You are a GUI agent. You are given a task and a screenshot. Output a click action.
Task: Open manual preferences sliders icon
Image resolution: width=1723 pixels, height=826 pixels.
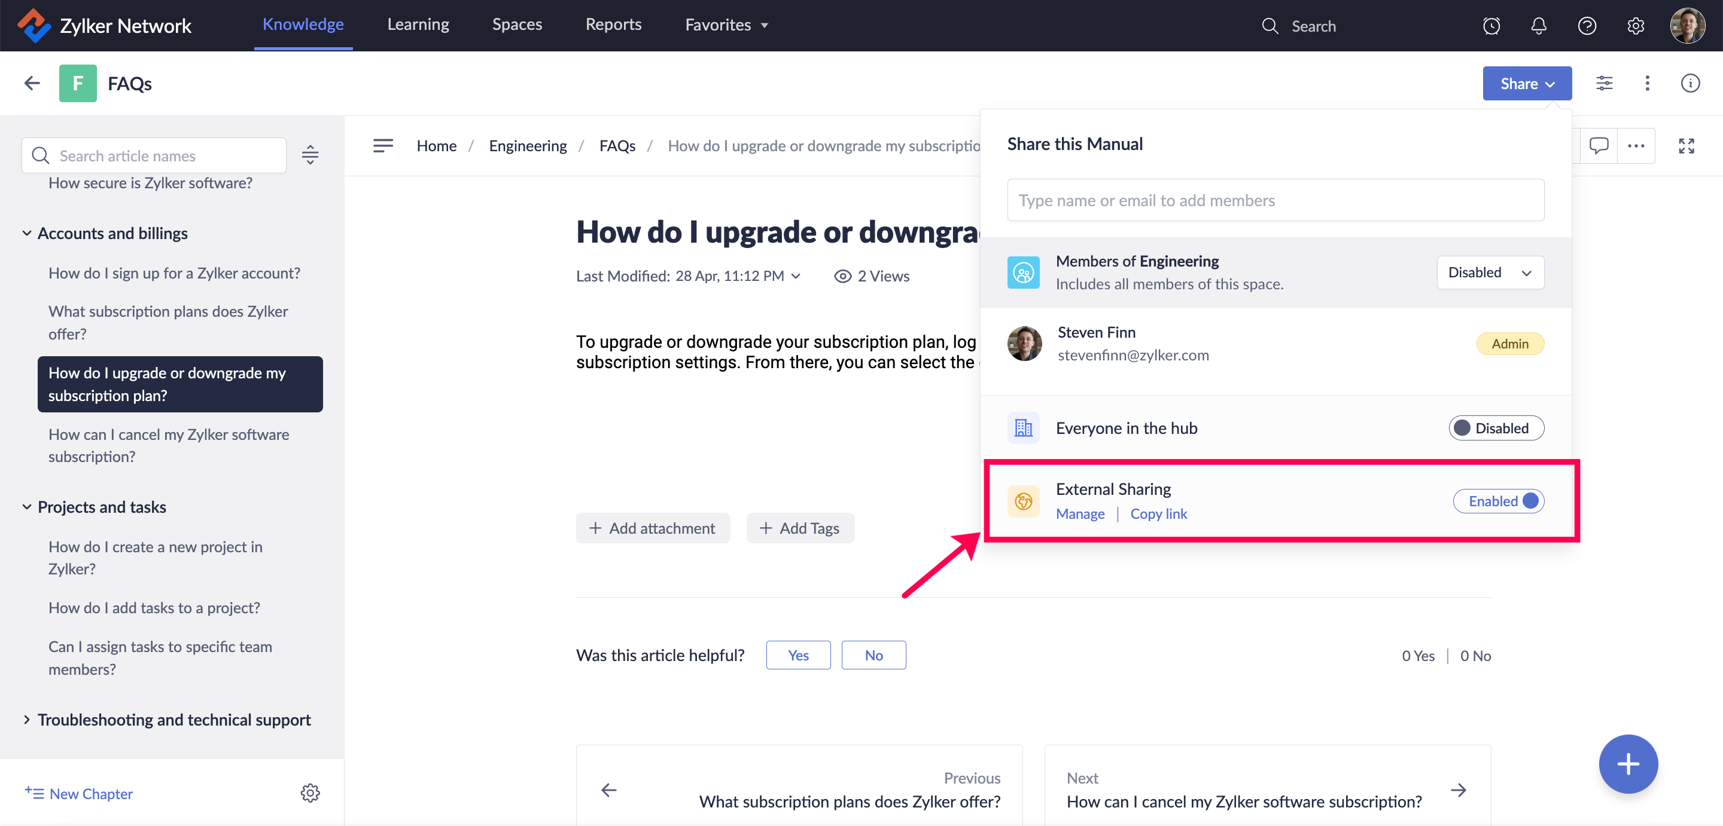(1604, 83)
